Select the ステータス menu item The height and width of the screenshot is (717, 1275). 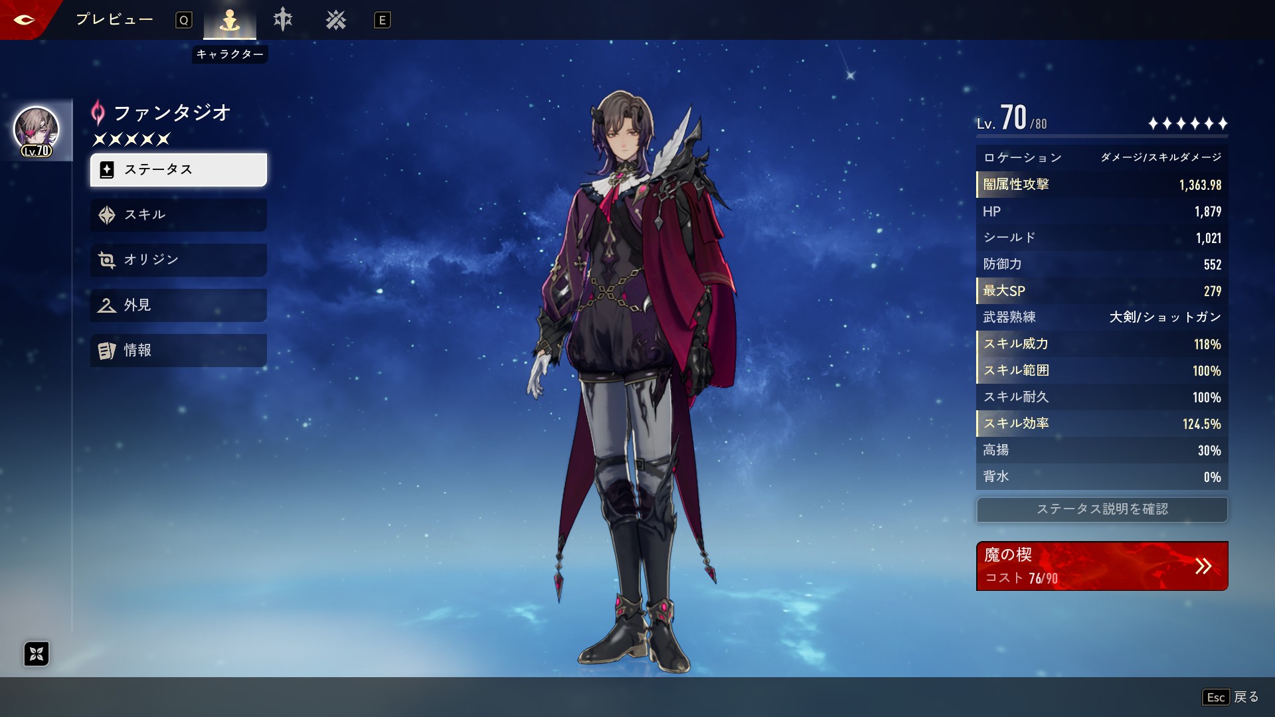click(x=178, y=170)
